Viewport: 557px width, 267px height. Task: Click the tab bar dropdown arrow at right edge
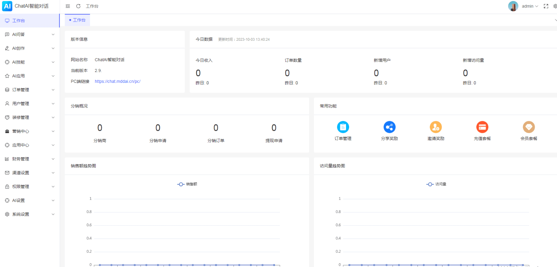pos(556,20)
